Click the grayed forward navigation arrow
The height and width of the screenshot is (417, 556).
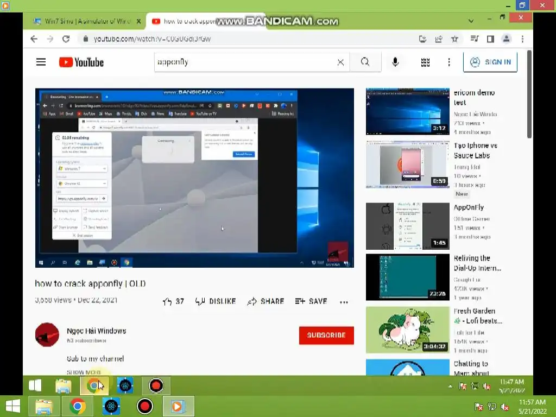[x=50, y=39]
